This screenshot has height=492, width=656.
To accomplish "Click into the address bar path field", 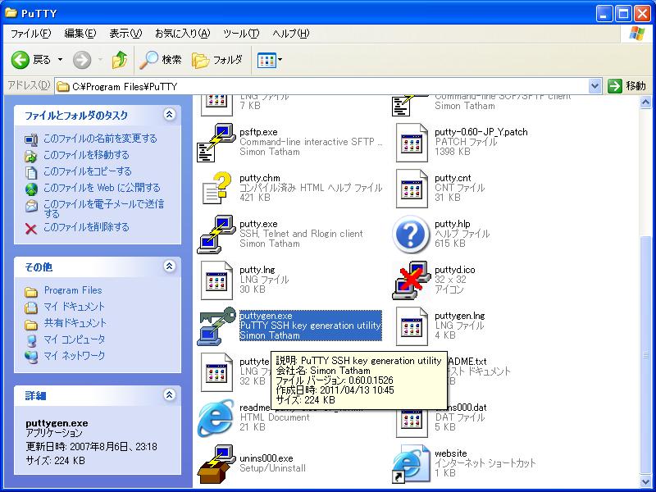I will click(328, 86).
